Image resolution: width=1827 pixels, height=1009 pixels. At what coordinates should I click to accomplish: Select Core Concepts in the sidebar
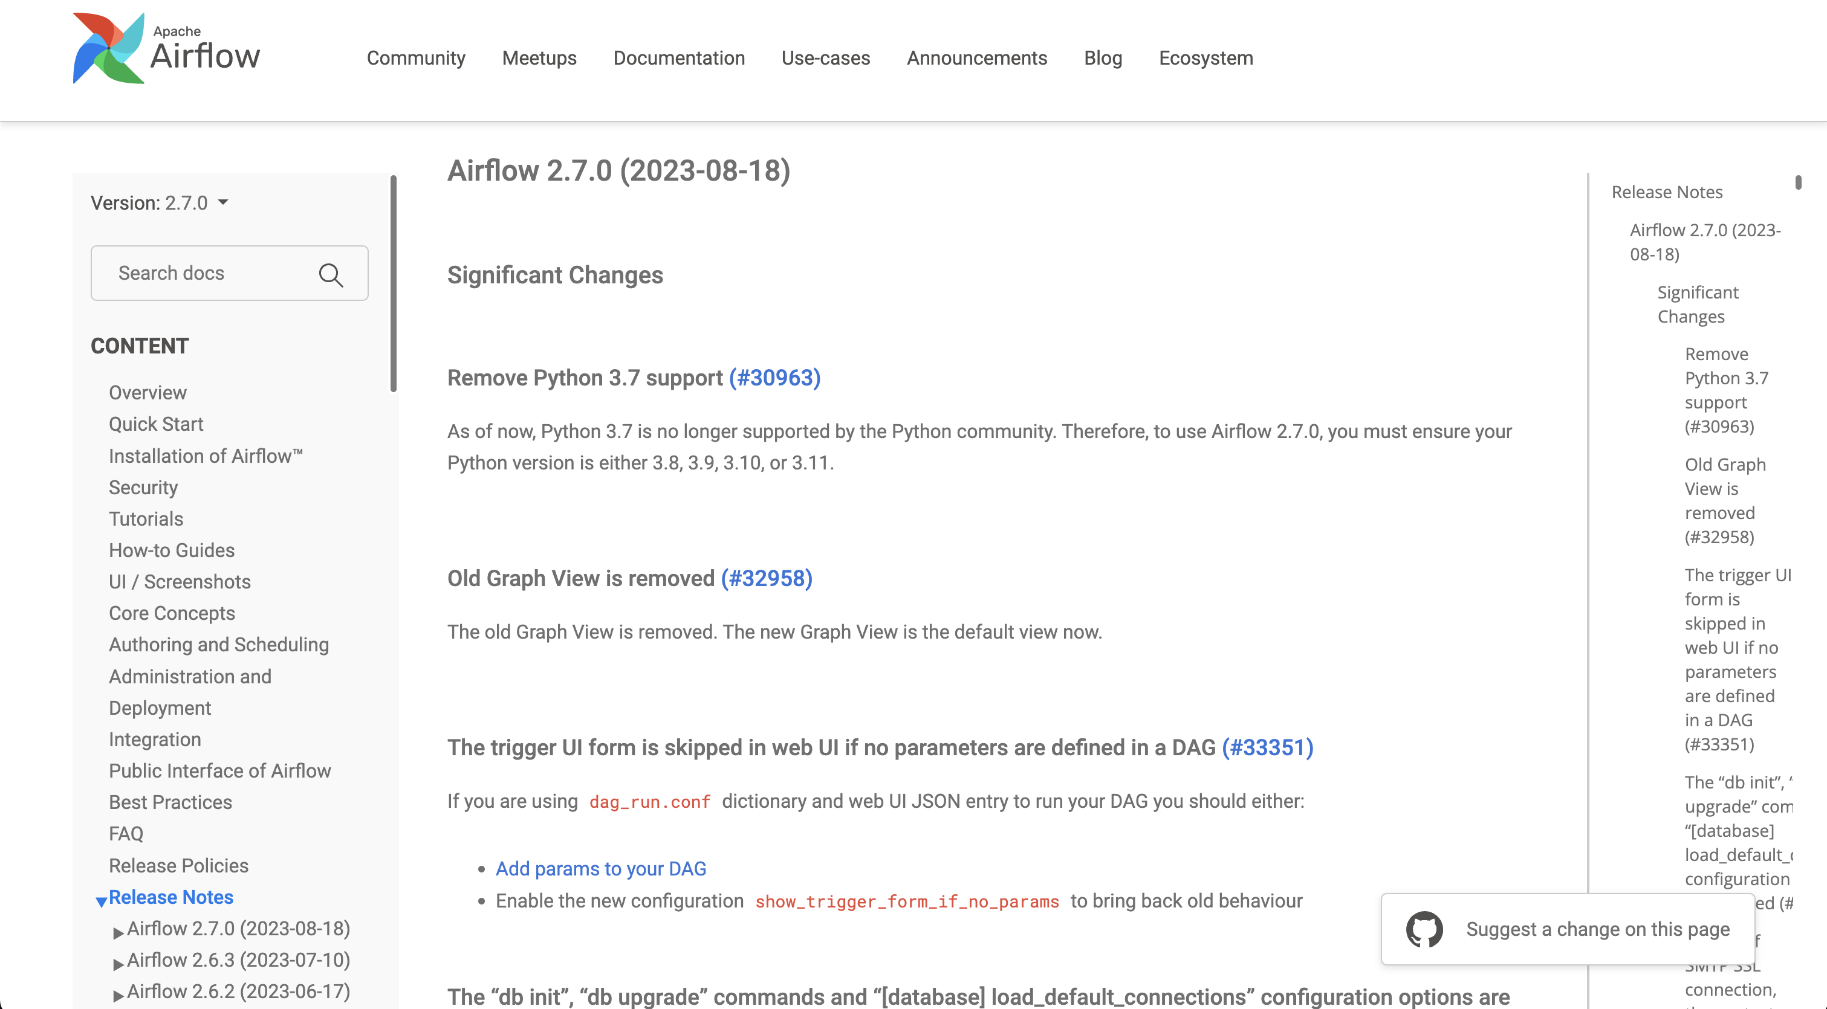click(172, 613)
